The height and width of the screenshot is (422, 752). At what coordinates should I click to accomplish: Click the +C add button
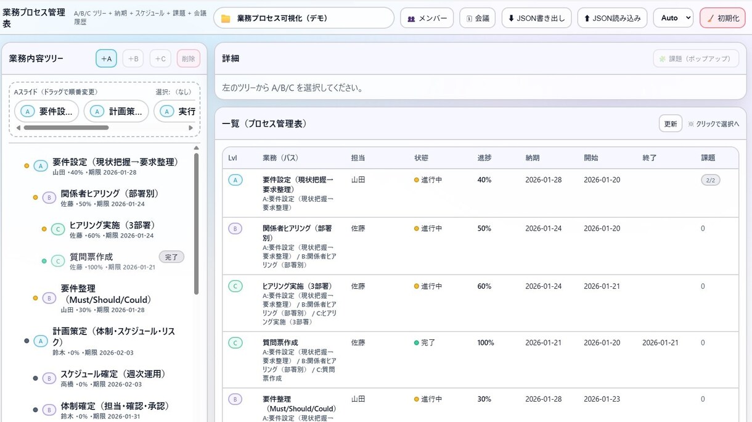point(160,59)
